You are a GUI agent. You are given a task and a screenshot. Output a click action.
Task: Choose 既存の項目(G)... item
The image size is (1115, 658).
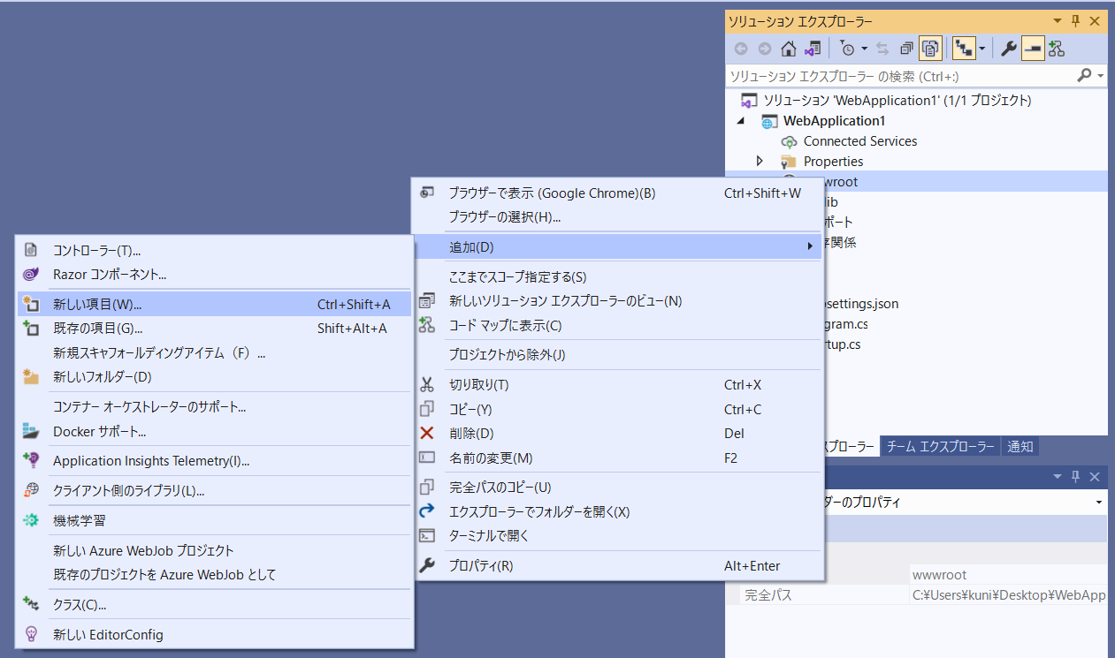tap(214, 329)
